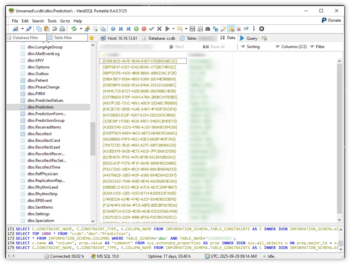Open the Help menu

pos(78,21)
